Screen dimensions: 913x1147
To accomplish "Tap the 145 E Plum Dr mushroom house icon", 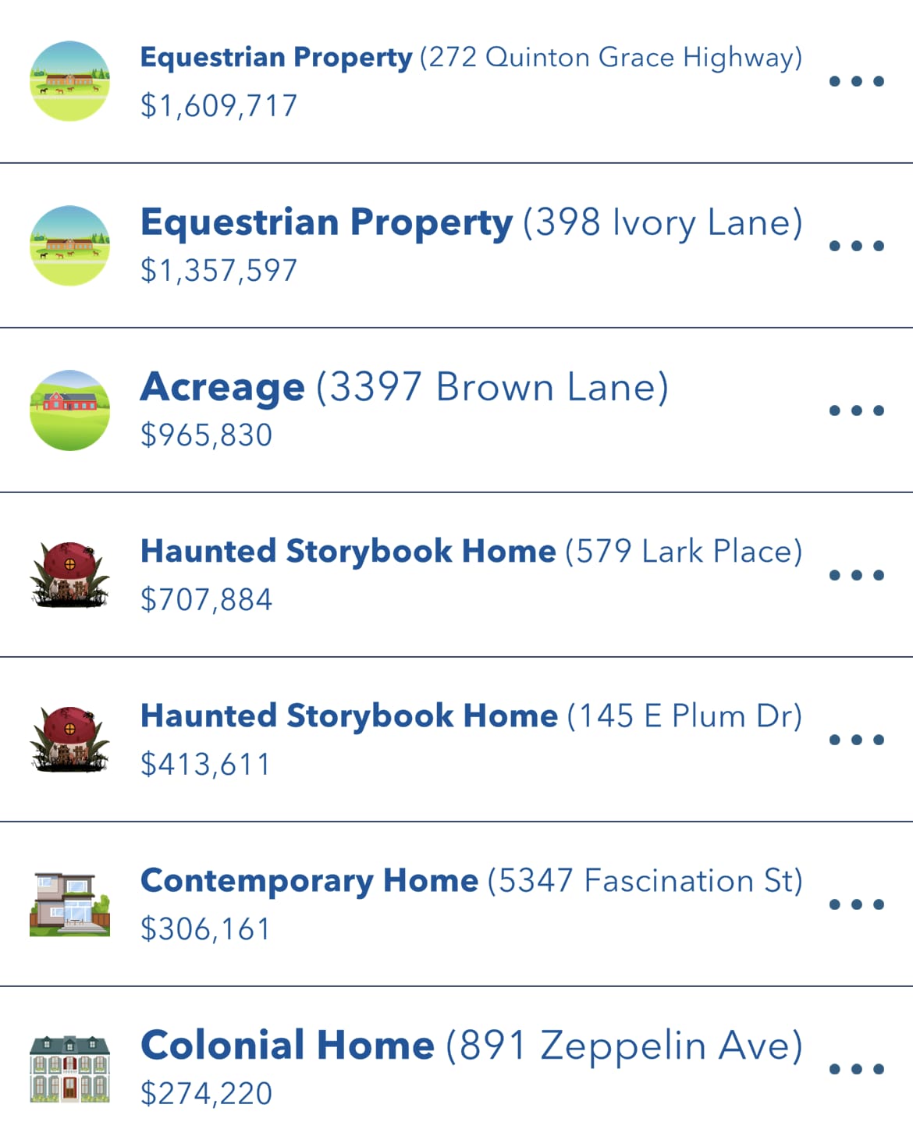I will (x=69, y=740).
